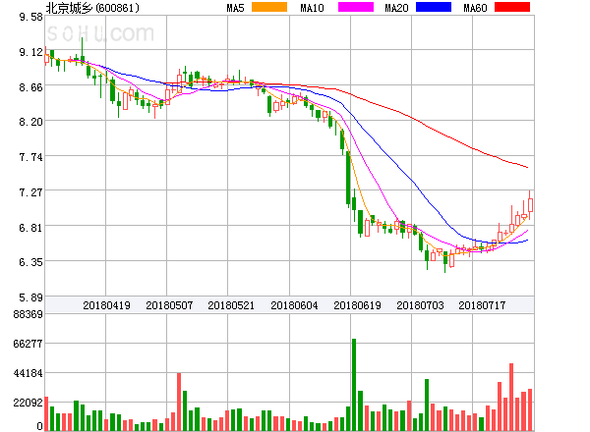The image size is (590, 432).
Task: Click the 66277 volume axis label
Action: (29, 344)
